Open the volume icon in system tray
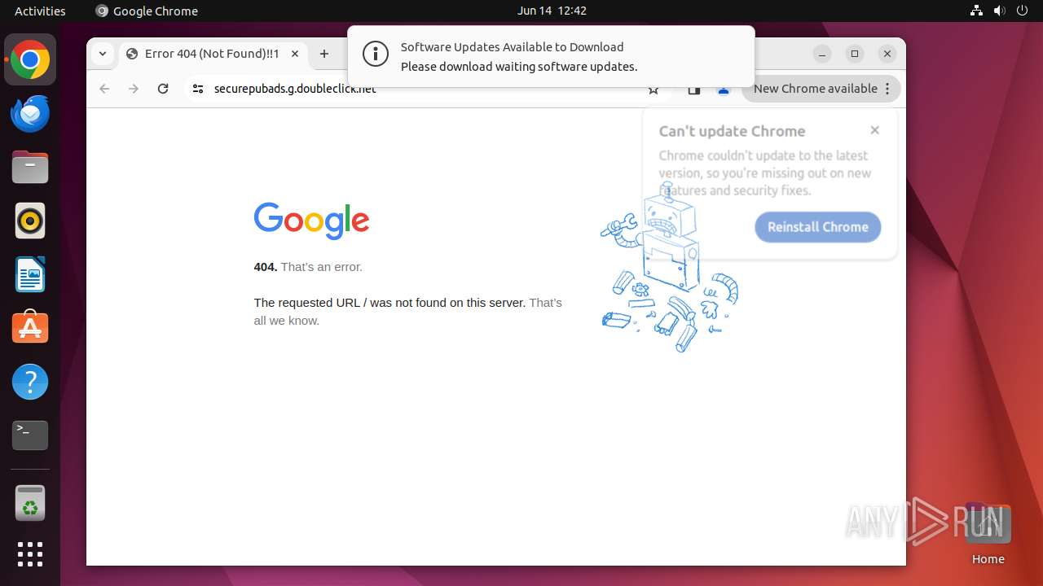Screen dimensions: 1043x586 [x=999, y=11]
